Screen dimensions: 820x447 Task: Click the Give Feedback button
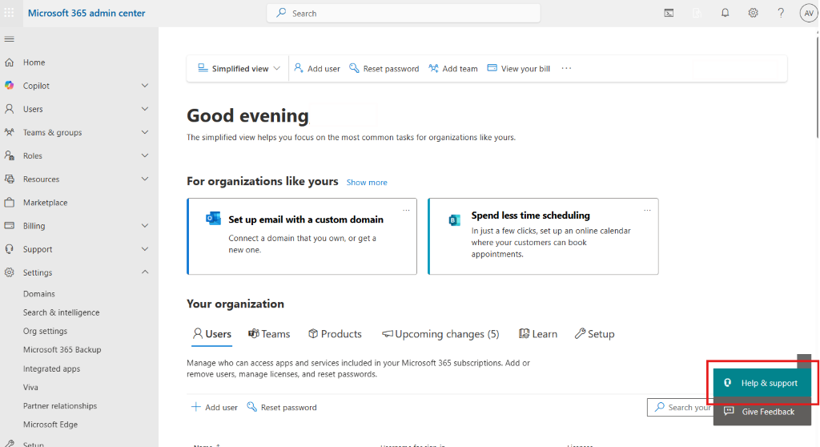[762, 412]
